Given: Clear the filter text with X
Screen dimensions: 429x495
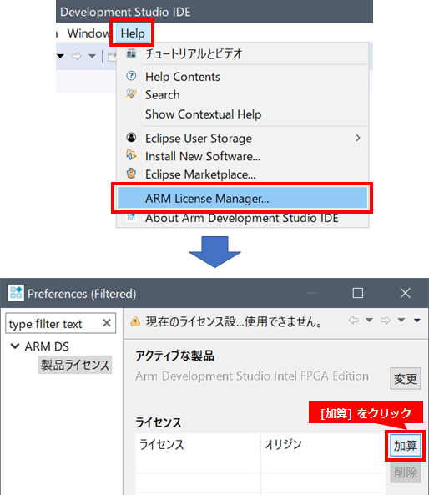Looking at the screenshot, I should point(107,323).
